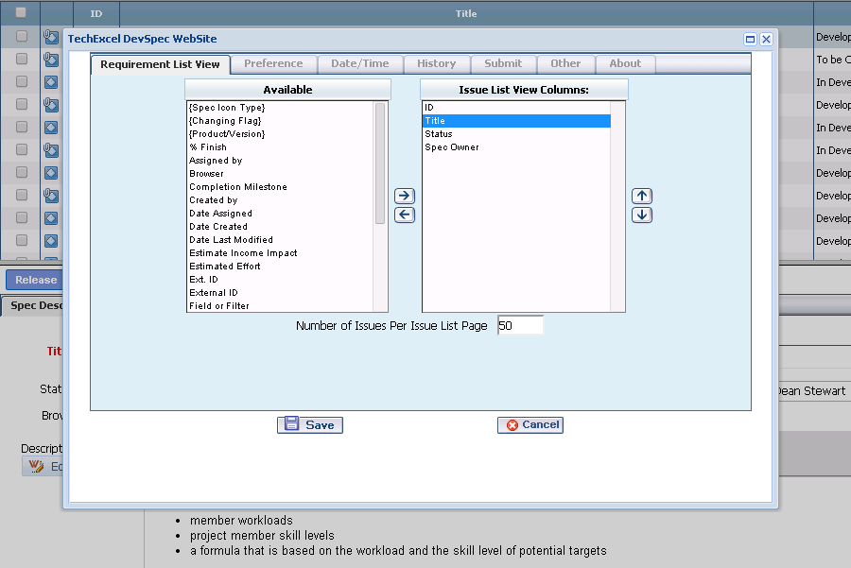The image size is (851, 568).
Task: Move selected column up with arrow
Action: (x=642, y=196)
